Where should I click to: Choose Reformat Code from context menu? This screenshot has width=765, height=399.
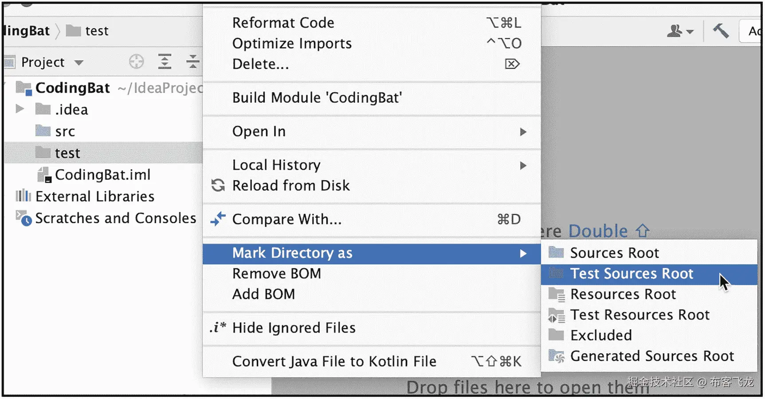(283, 23)
